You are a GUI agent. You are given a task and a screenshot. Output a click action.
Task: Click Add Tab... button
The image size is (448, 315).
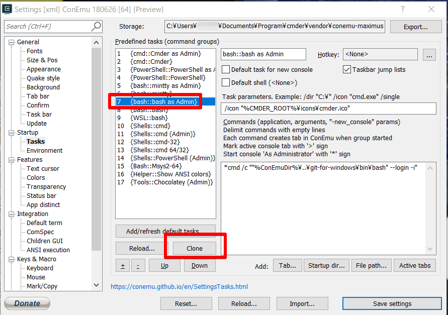(288, 266)
